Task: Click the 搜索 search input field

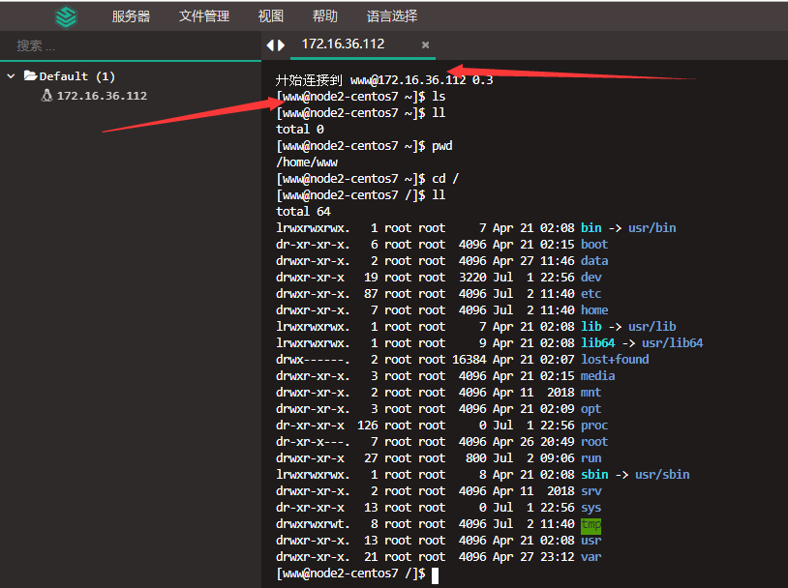Action: [x=131, y=45]
